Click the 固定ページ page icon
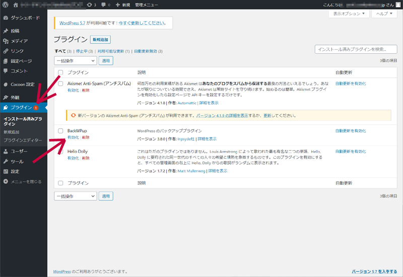403x277 pixels. [6, 61]
